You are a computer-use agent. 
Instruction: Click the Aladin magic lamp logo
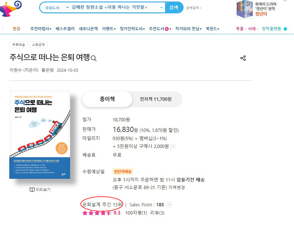[11, 9]
